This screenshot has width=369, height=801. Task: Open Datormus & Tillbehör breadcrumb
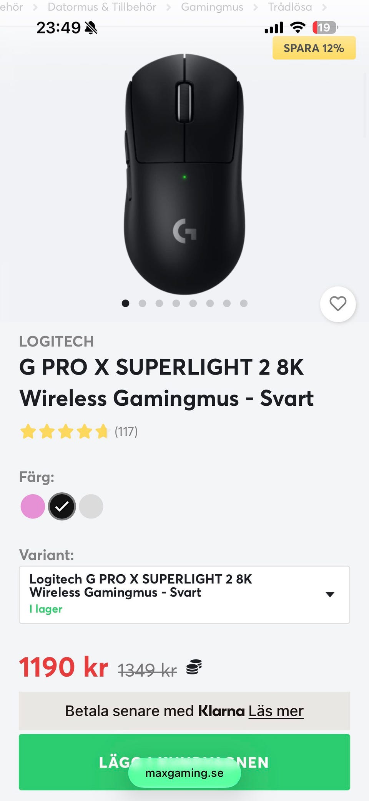[x=102, y=7]
